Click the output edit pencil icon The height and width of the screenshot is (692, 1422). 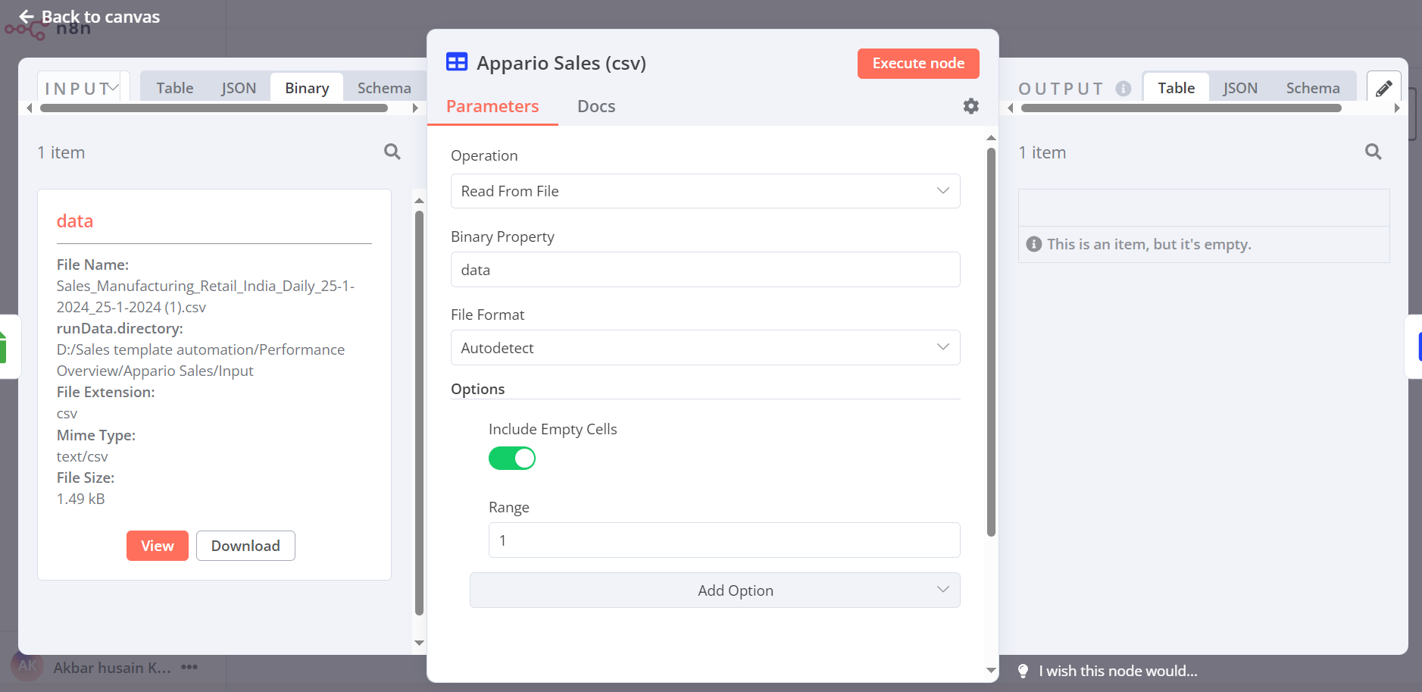coord(1383,88)
